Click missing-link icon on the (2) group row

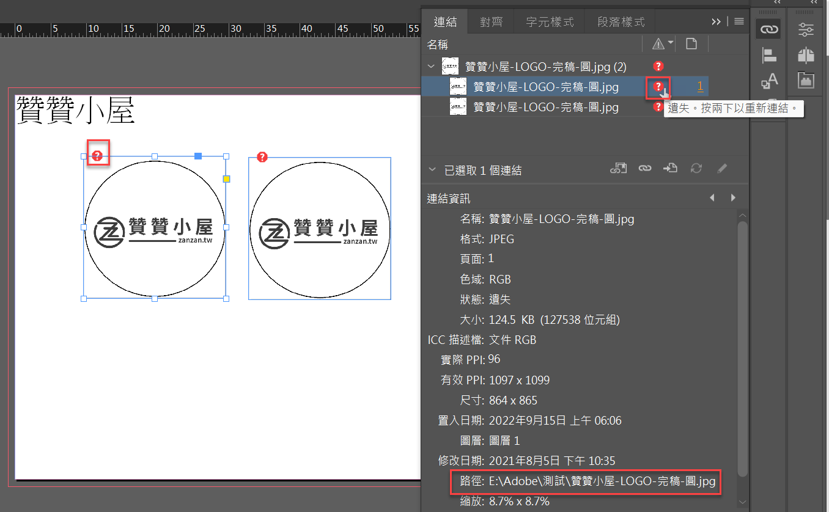(658, 66)
